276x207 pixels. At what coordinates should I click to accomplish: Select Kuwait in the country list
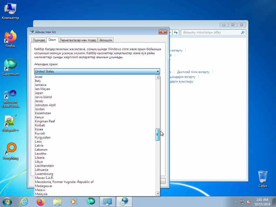[x=95, y=133]
